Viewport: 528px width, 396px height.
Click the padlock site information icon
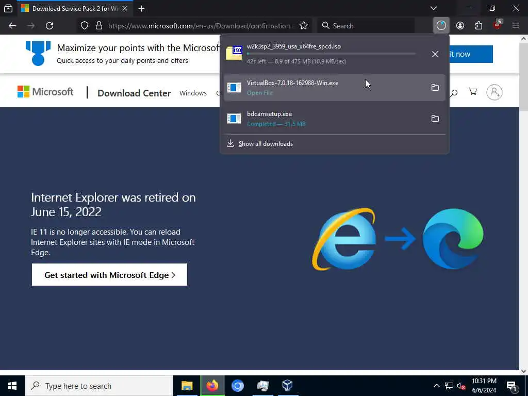[x=98, y=26]
